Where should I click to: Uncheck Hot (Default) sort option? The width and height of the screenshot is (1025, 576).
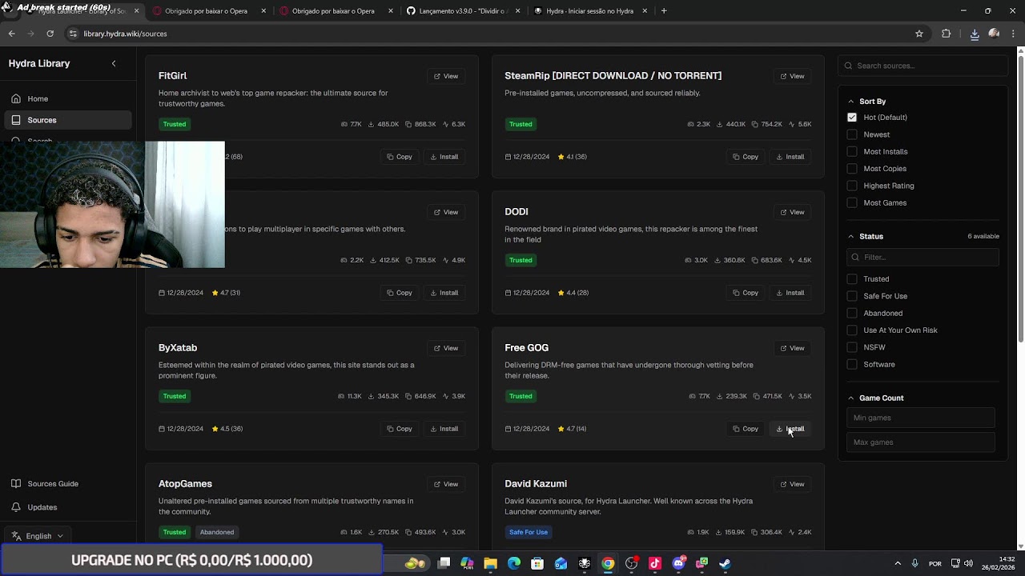[x=852, y=118]
